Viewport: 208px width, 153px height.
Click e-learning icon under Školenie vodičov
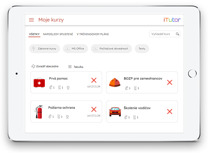[126, 117]
